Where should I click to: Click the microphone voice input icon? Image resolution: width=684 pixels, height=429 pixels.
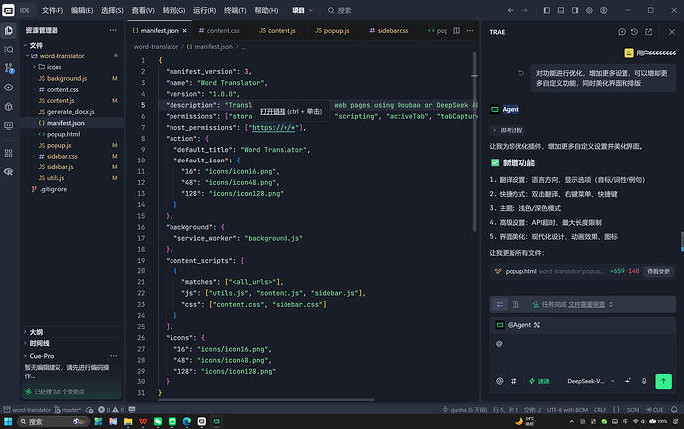pos(644,381)
